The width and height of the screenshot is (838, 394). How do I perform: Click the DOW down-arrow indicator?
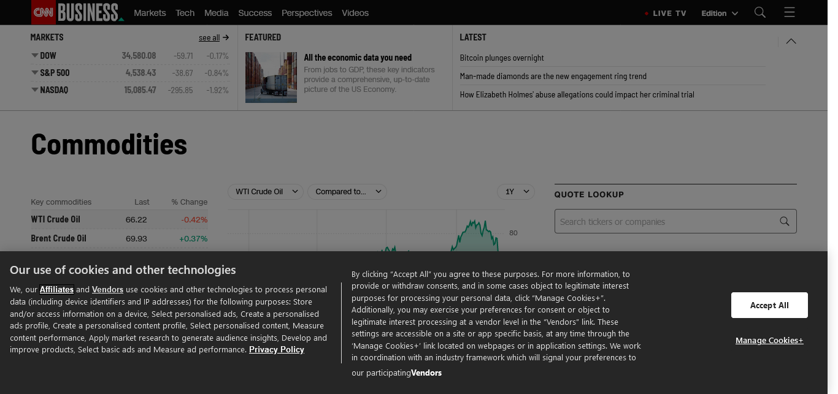[x=35, y=55]
